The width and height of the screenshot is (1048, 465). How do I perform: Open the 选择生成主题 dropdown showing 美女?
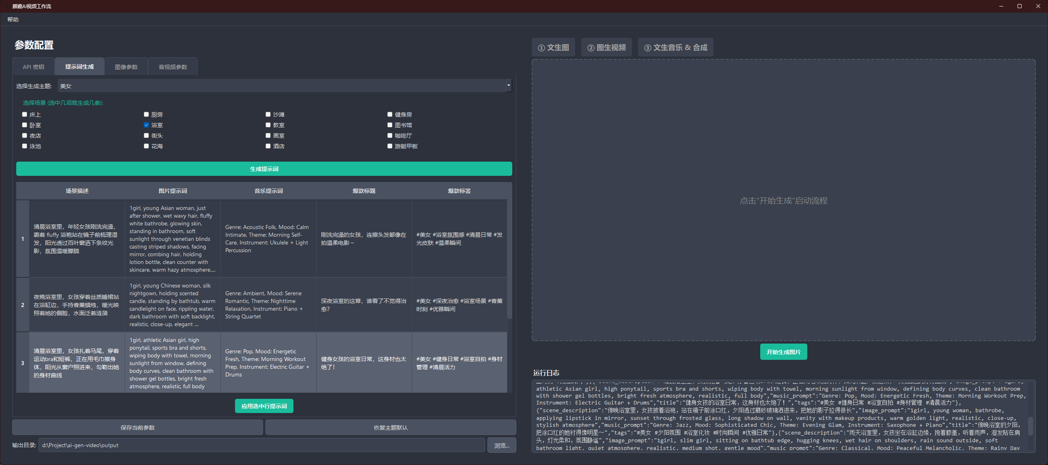tap(285, 86)
